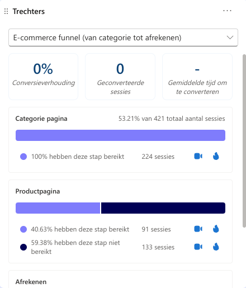Click the Geconverteerde sessies card
The width and height of the screenshot is (246, 288).
tap(120, 77)
